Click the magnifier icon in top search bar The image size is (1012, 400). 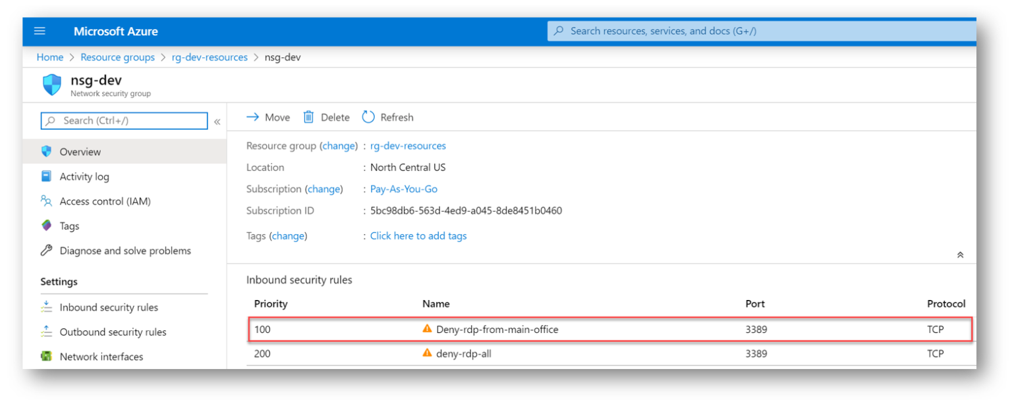click(559, 31)
